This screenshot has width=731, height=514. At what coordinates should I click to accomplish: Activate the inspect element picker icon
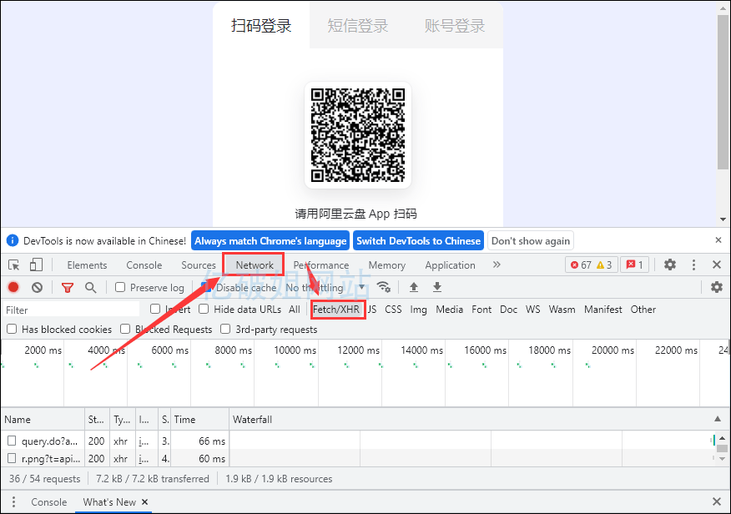[14, 265]
